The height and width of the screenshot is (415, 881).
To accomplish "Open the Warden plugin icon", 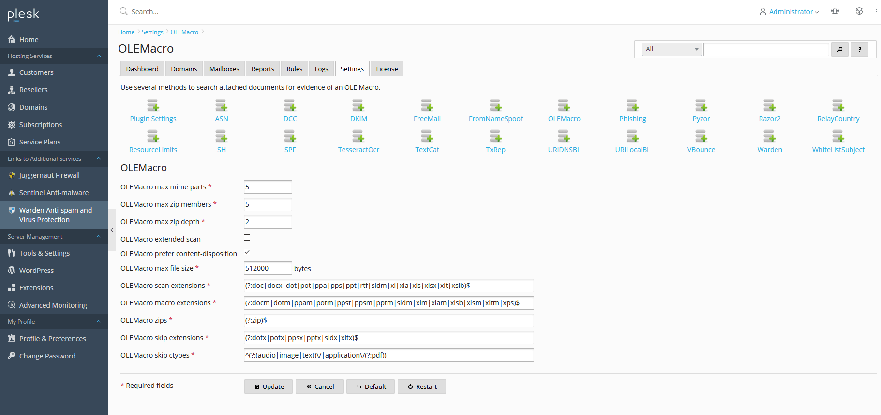I will [770, 136].
